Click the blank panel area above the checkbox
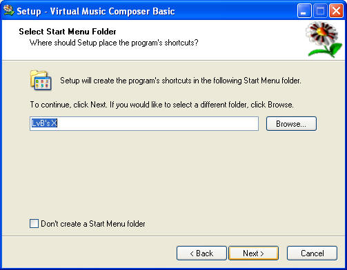Screen dimensions: 347x270 tap(172, 174)
